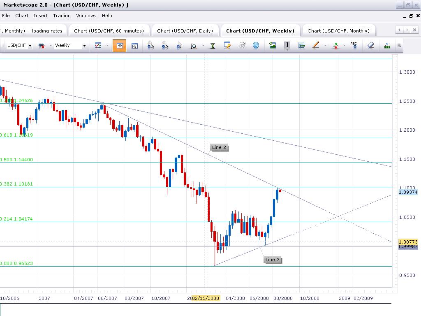Click the picture icon with the green plus

click(x=273, y=46)
